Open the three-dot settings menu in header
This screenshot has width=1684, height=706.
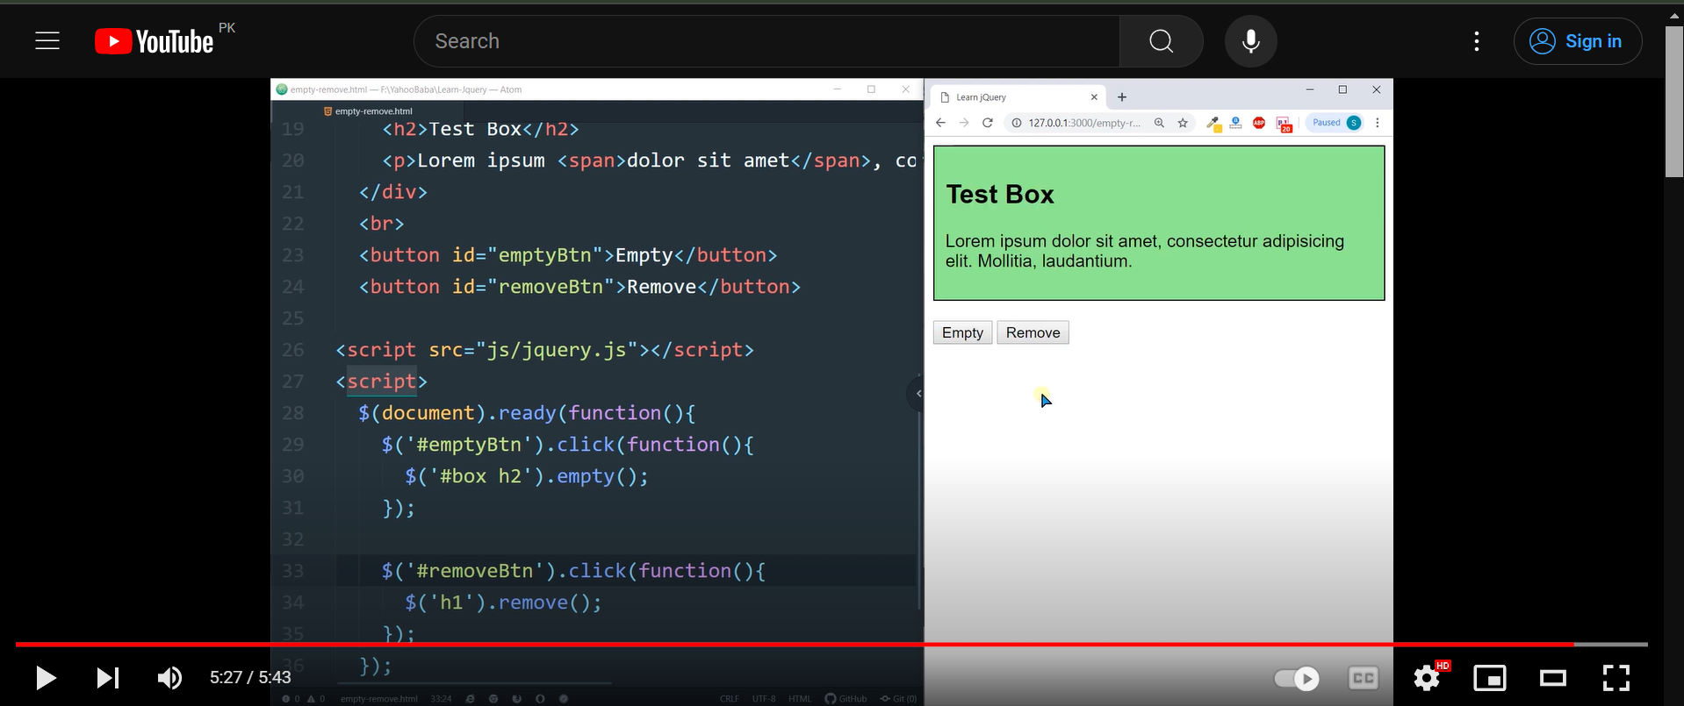pyautogui.click(x=1477, y=41)
